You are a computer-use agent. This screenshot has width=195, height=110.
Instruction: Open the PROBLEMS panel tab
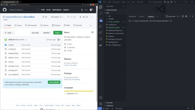(x=132, y=16)
